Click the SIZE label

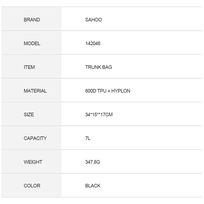pos(29,115)
